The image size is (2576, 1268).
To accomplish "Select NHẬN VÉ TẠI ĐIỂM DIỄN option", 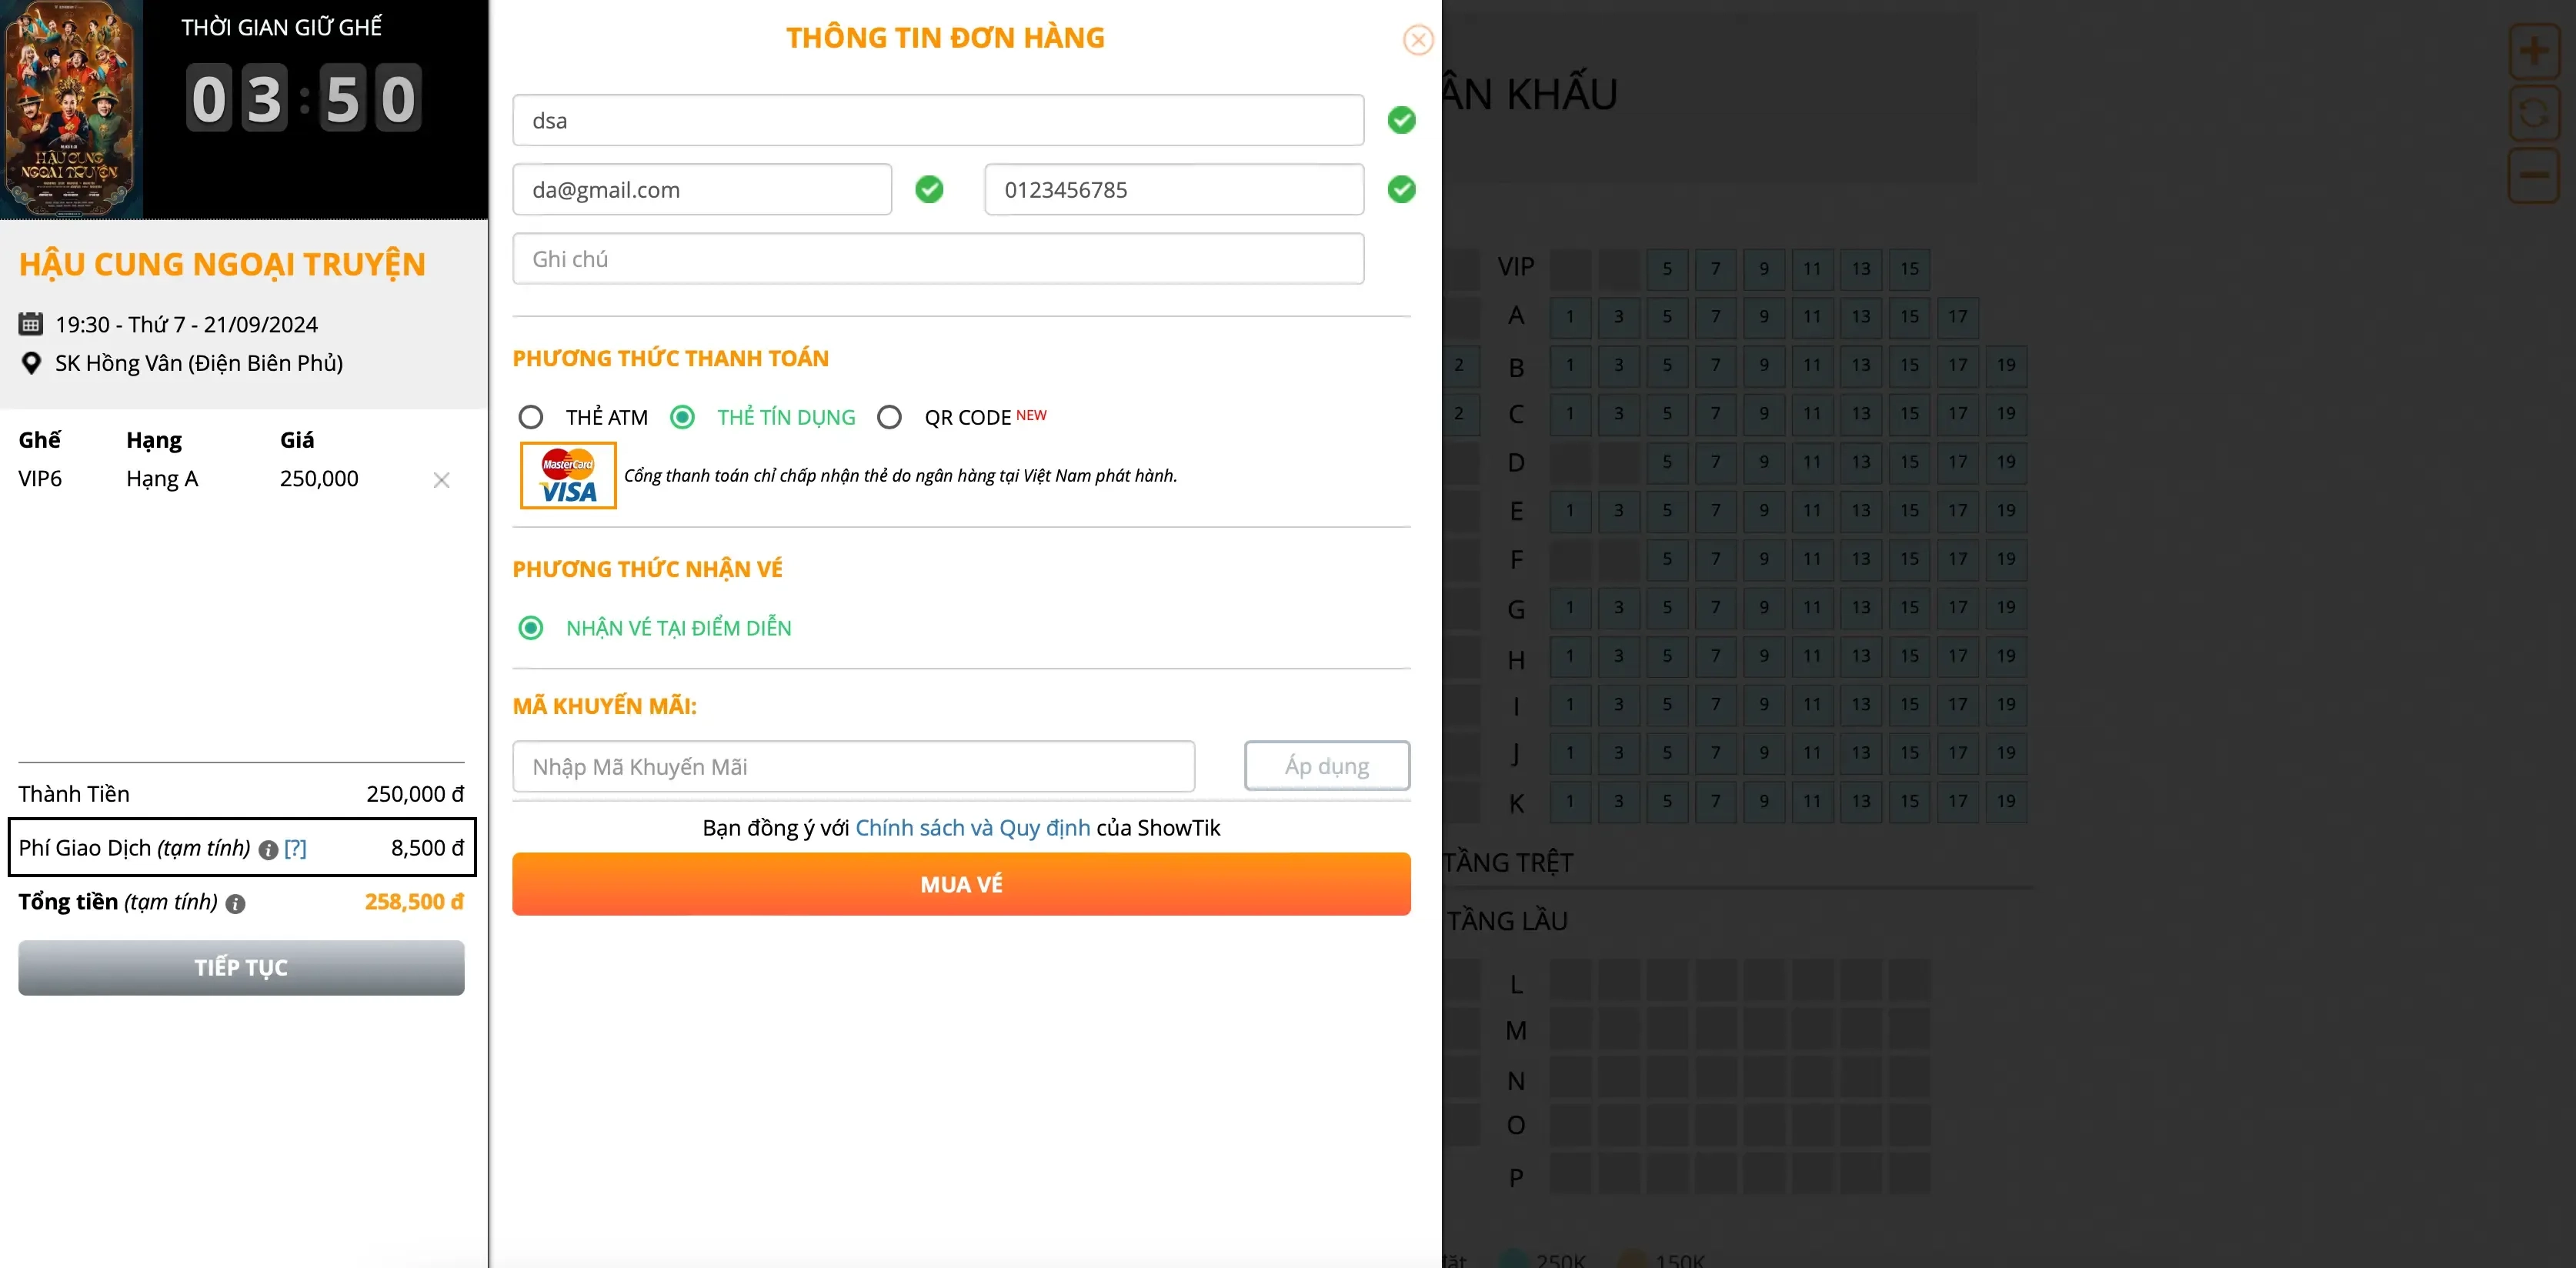I will click(531, 628).
